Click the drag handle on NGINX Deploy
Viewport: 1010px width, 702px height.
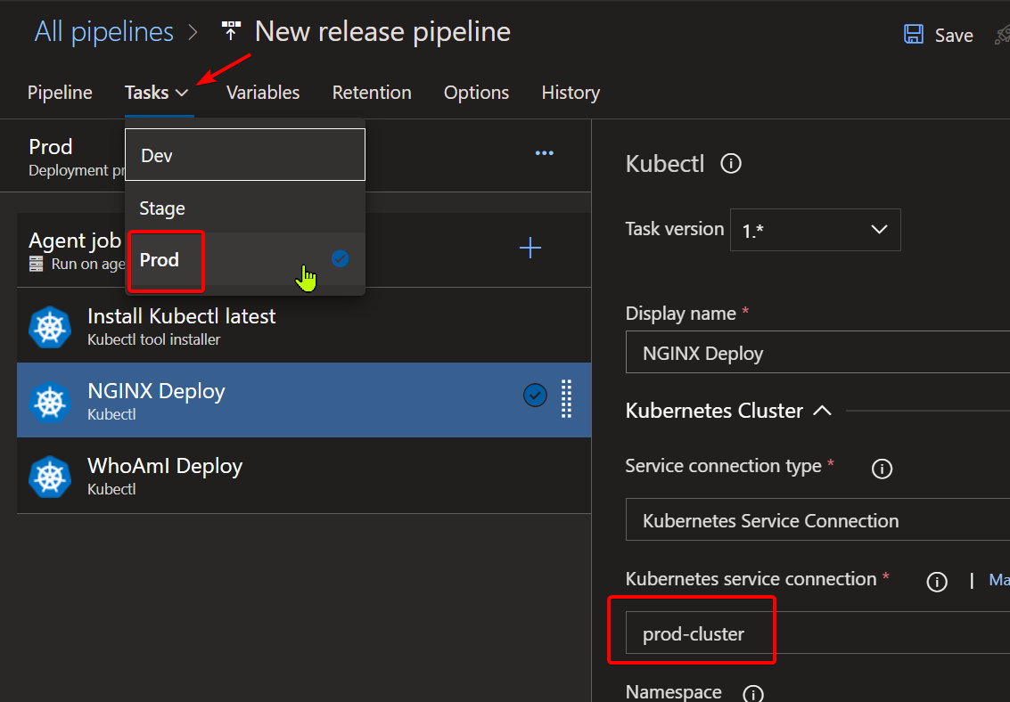pos(566,398)
